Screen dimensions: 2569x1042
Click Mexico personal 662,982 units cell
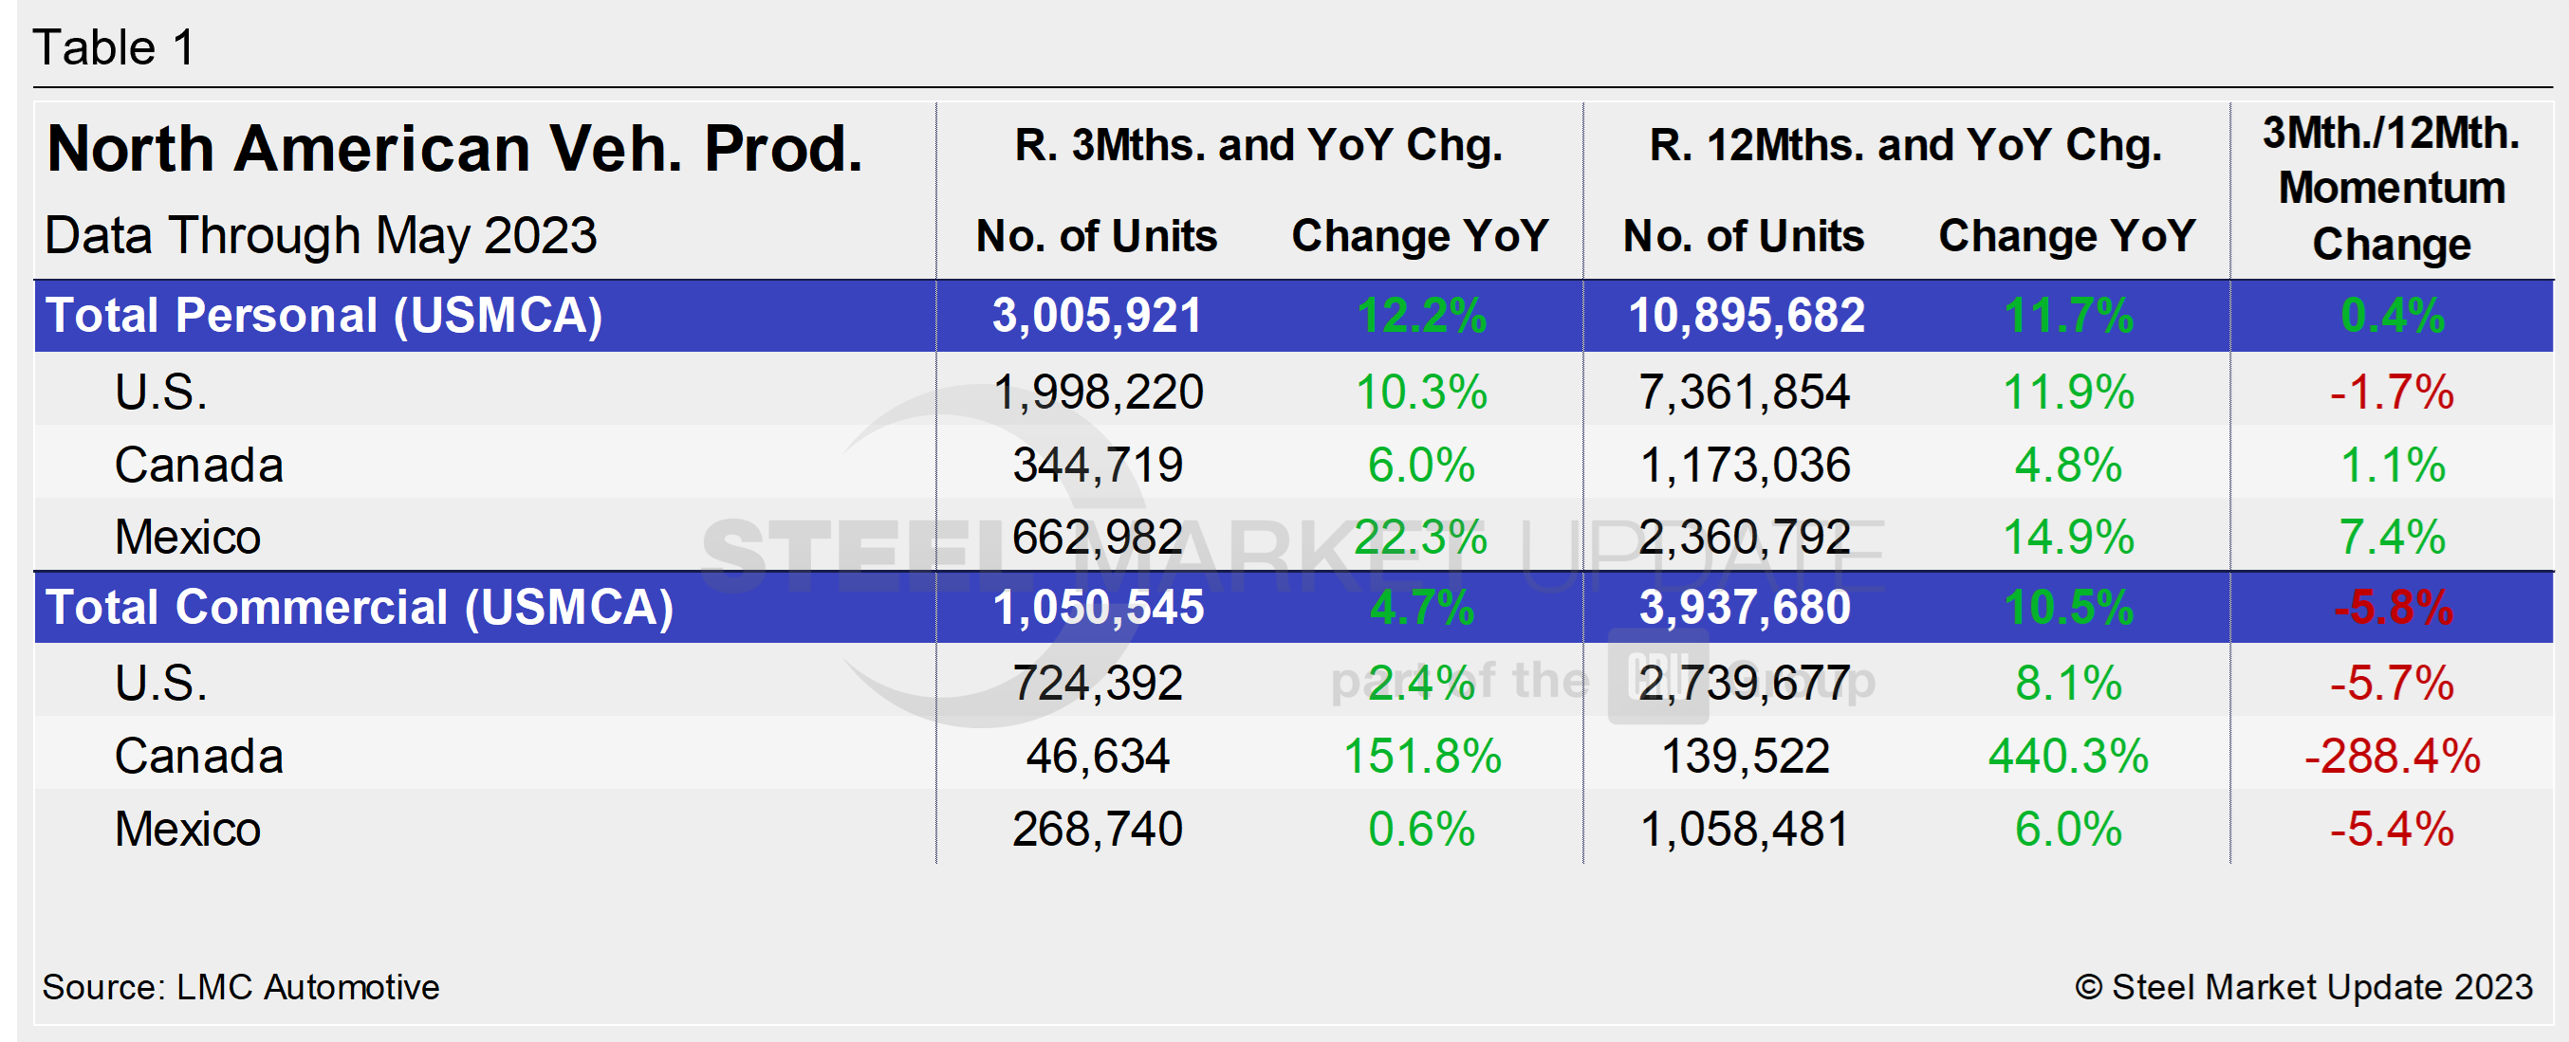1097,538
